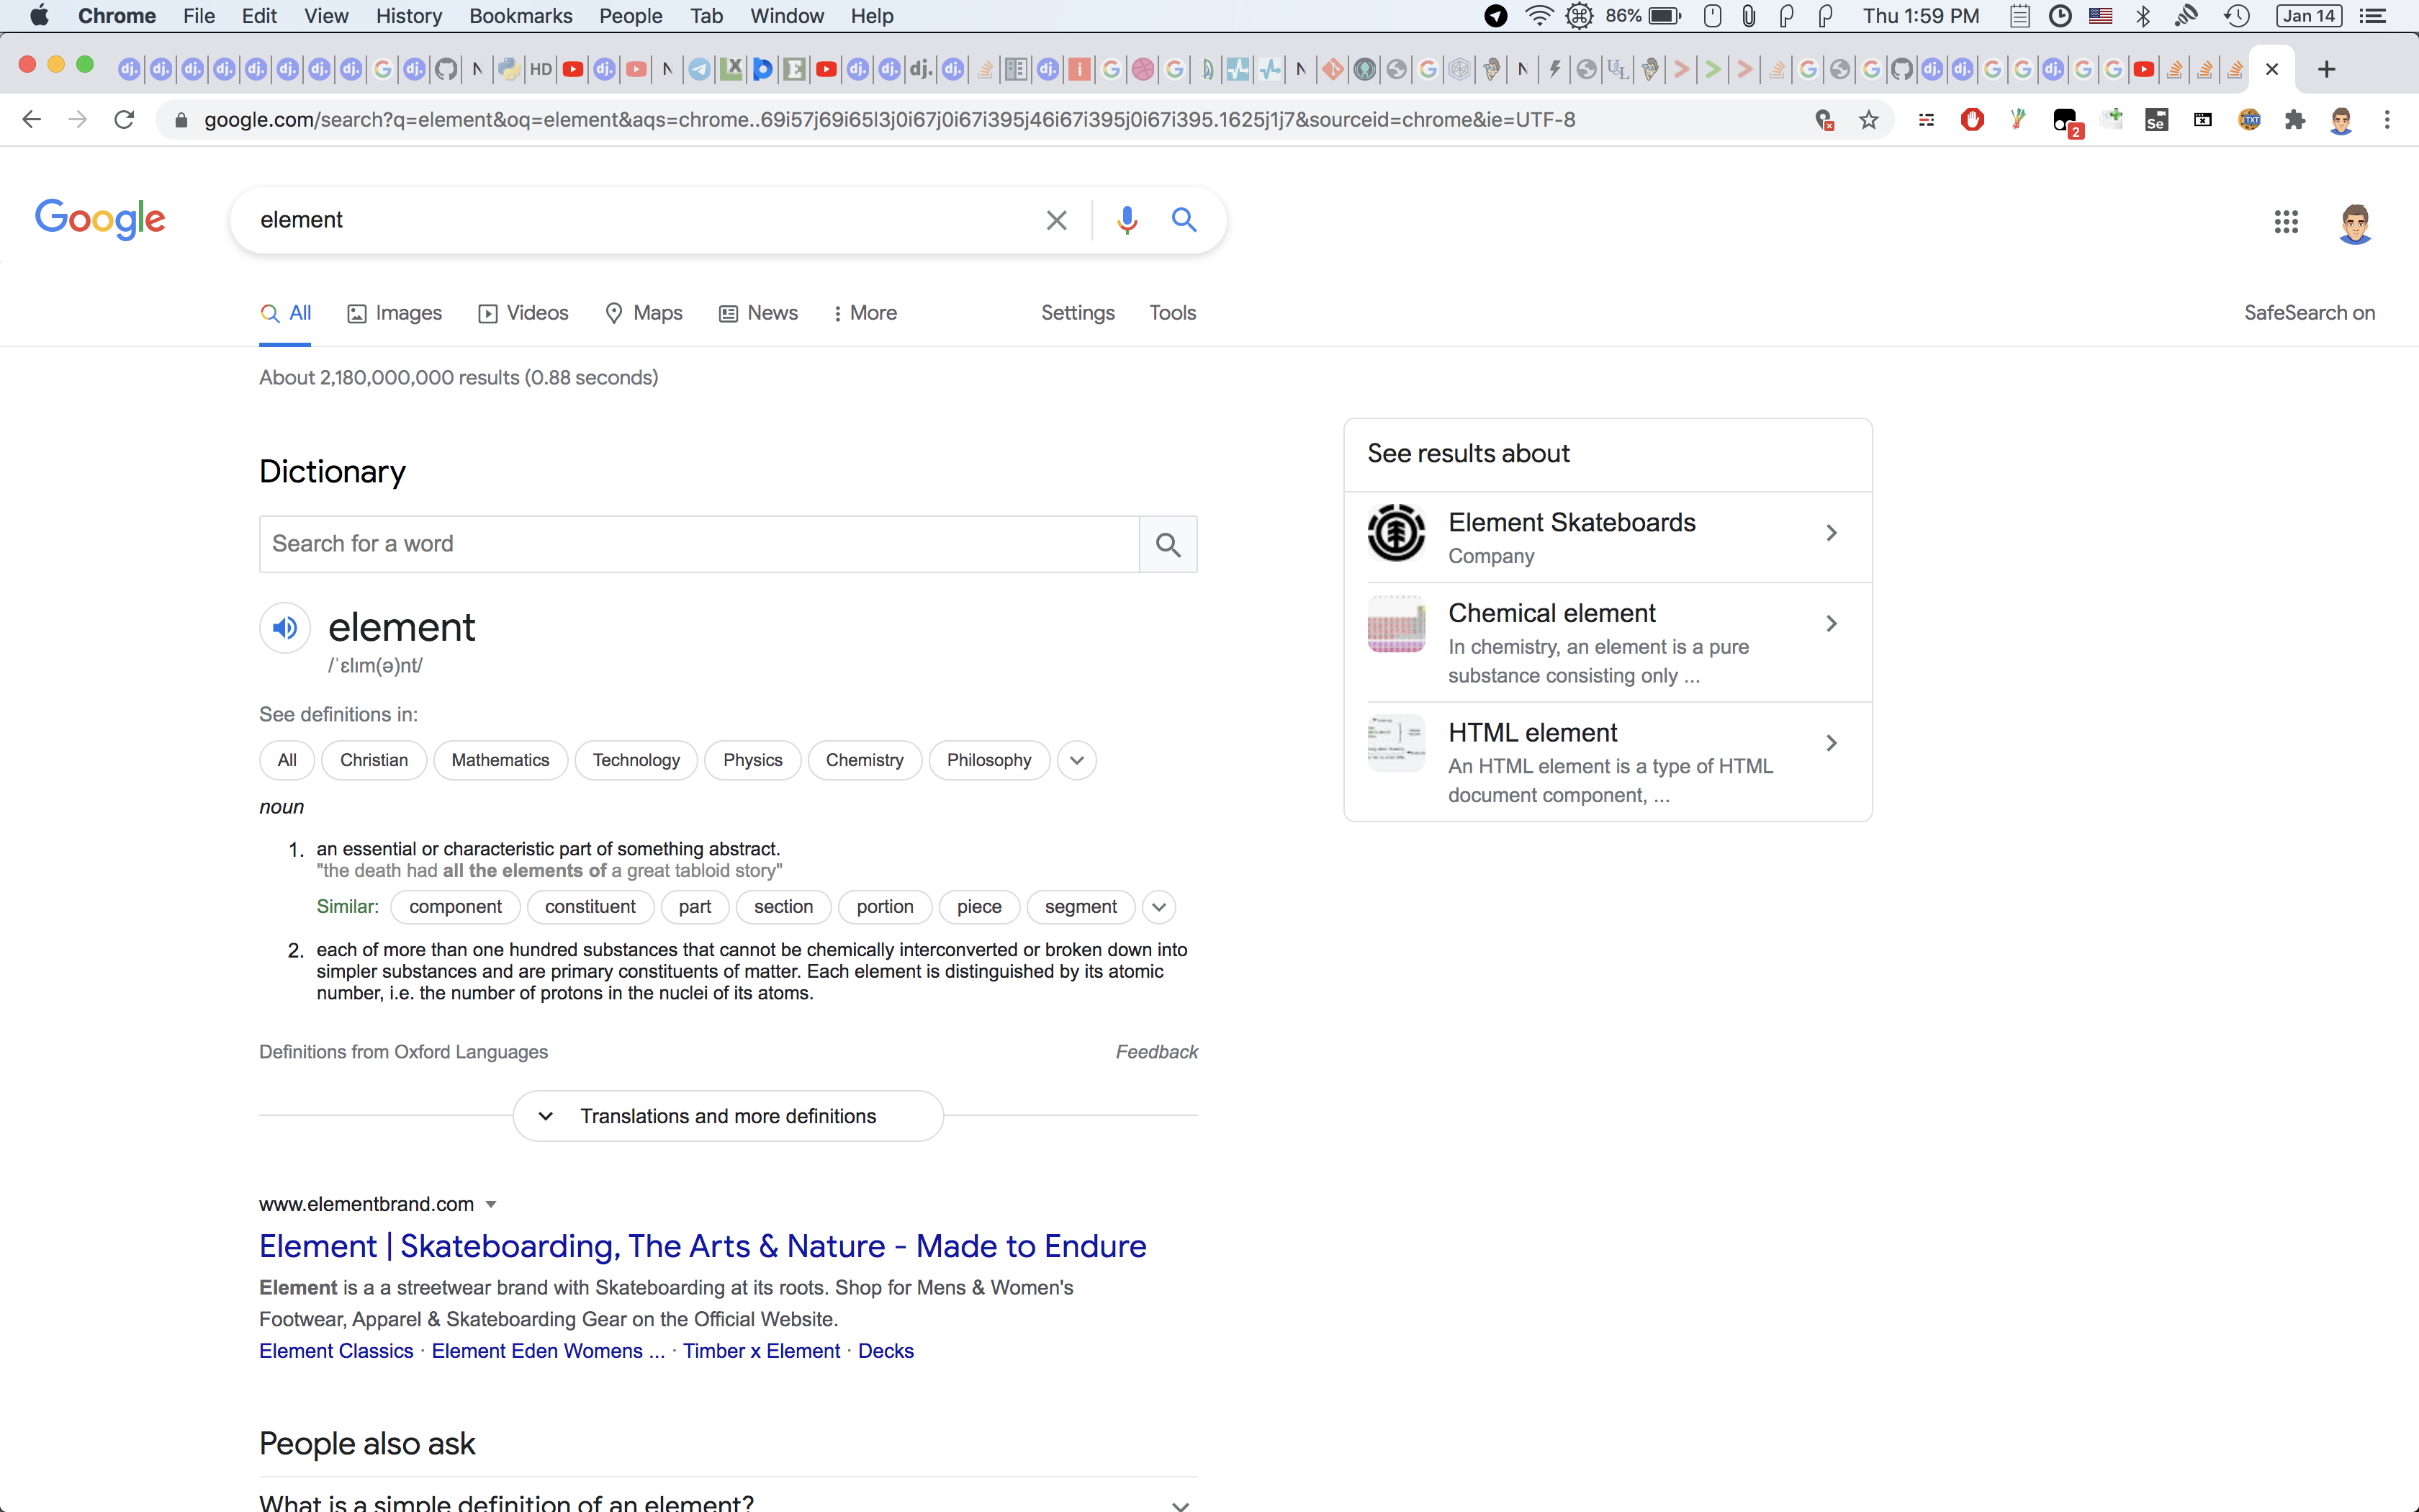Click the Chrome profile avatar in the toolbar
Viewport: 2419px width, 1512px height.
[2341, 120]
